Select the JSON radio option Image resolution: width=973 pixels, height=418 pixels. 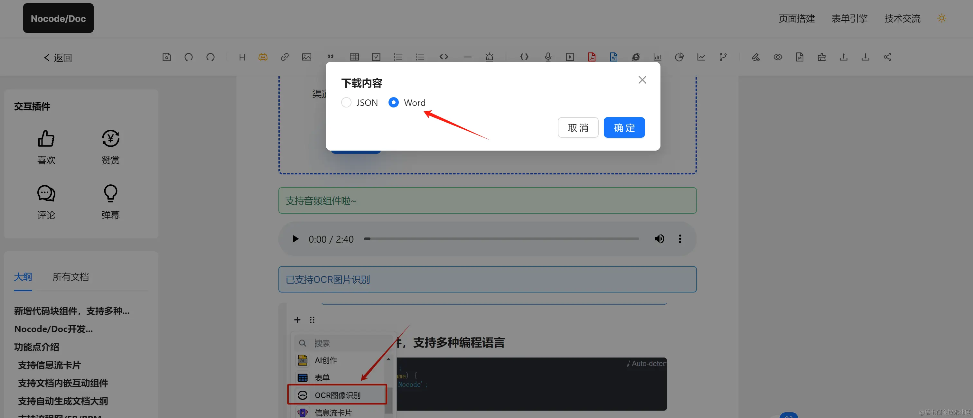point(346,102)
